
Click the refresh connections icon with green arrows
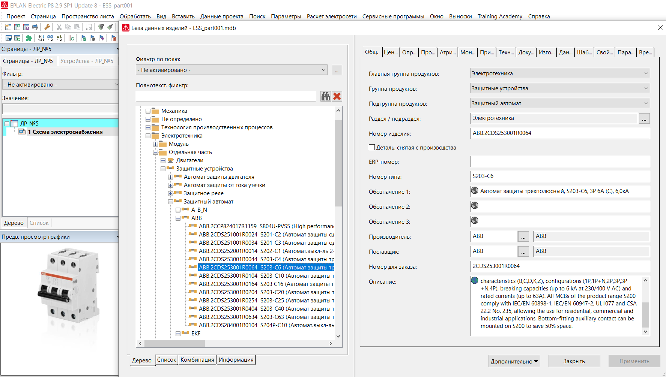tap(71, 38)
